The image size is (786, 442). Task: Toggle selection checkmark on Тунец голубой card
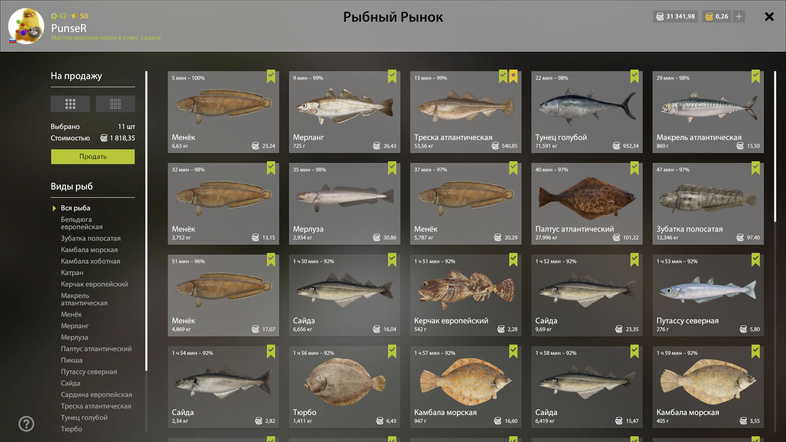pyautogui.click(x=634, y=76)
